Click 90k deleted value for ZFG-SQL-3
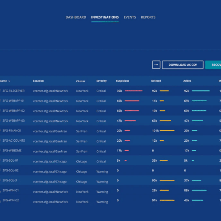The width and height of the screenshot is (221, 221). click(x=155, y=181)
